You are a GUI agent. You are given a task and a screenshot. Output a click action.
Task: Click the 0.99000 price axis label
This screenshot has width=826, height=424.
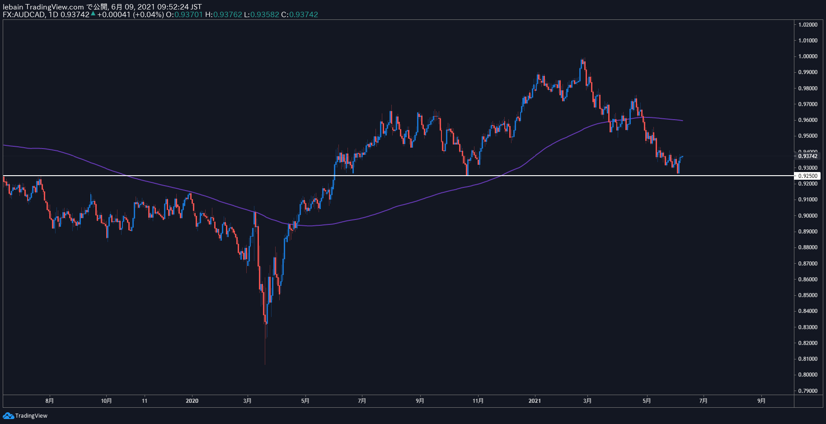[807, 72]
